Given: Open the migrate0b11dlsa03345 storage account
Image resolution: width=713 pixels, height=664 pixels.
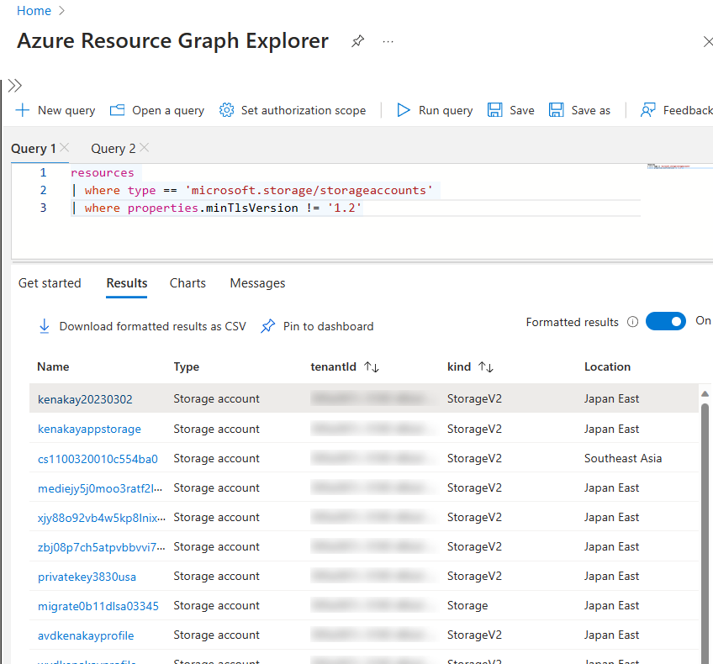Looking at the screenshot, I should [x=98, y=606].
